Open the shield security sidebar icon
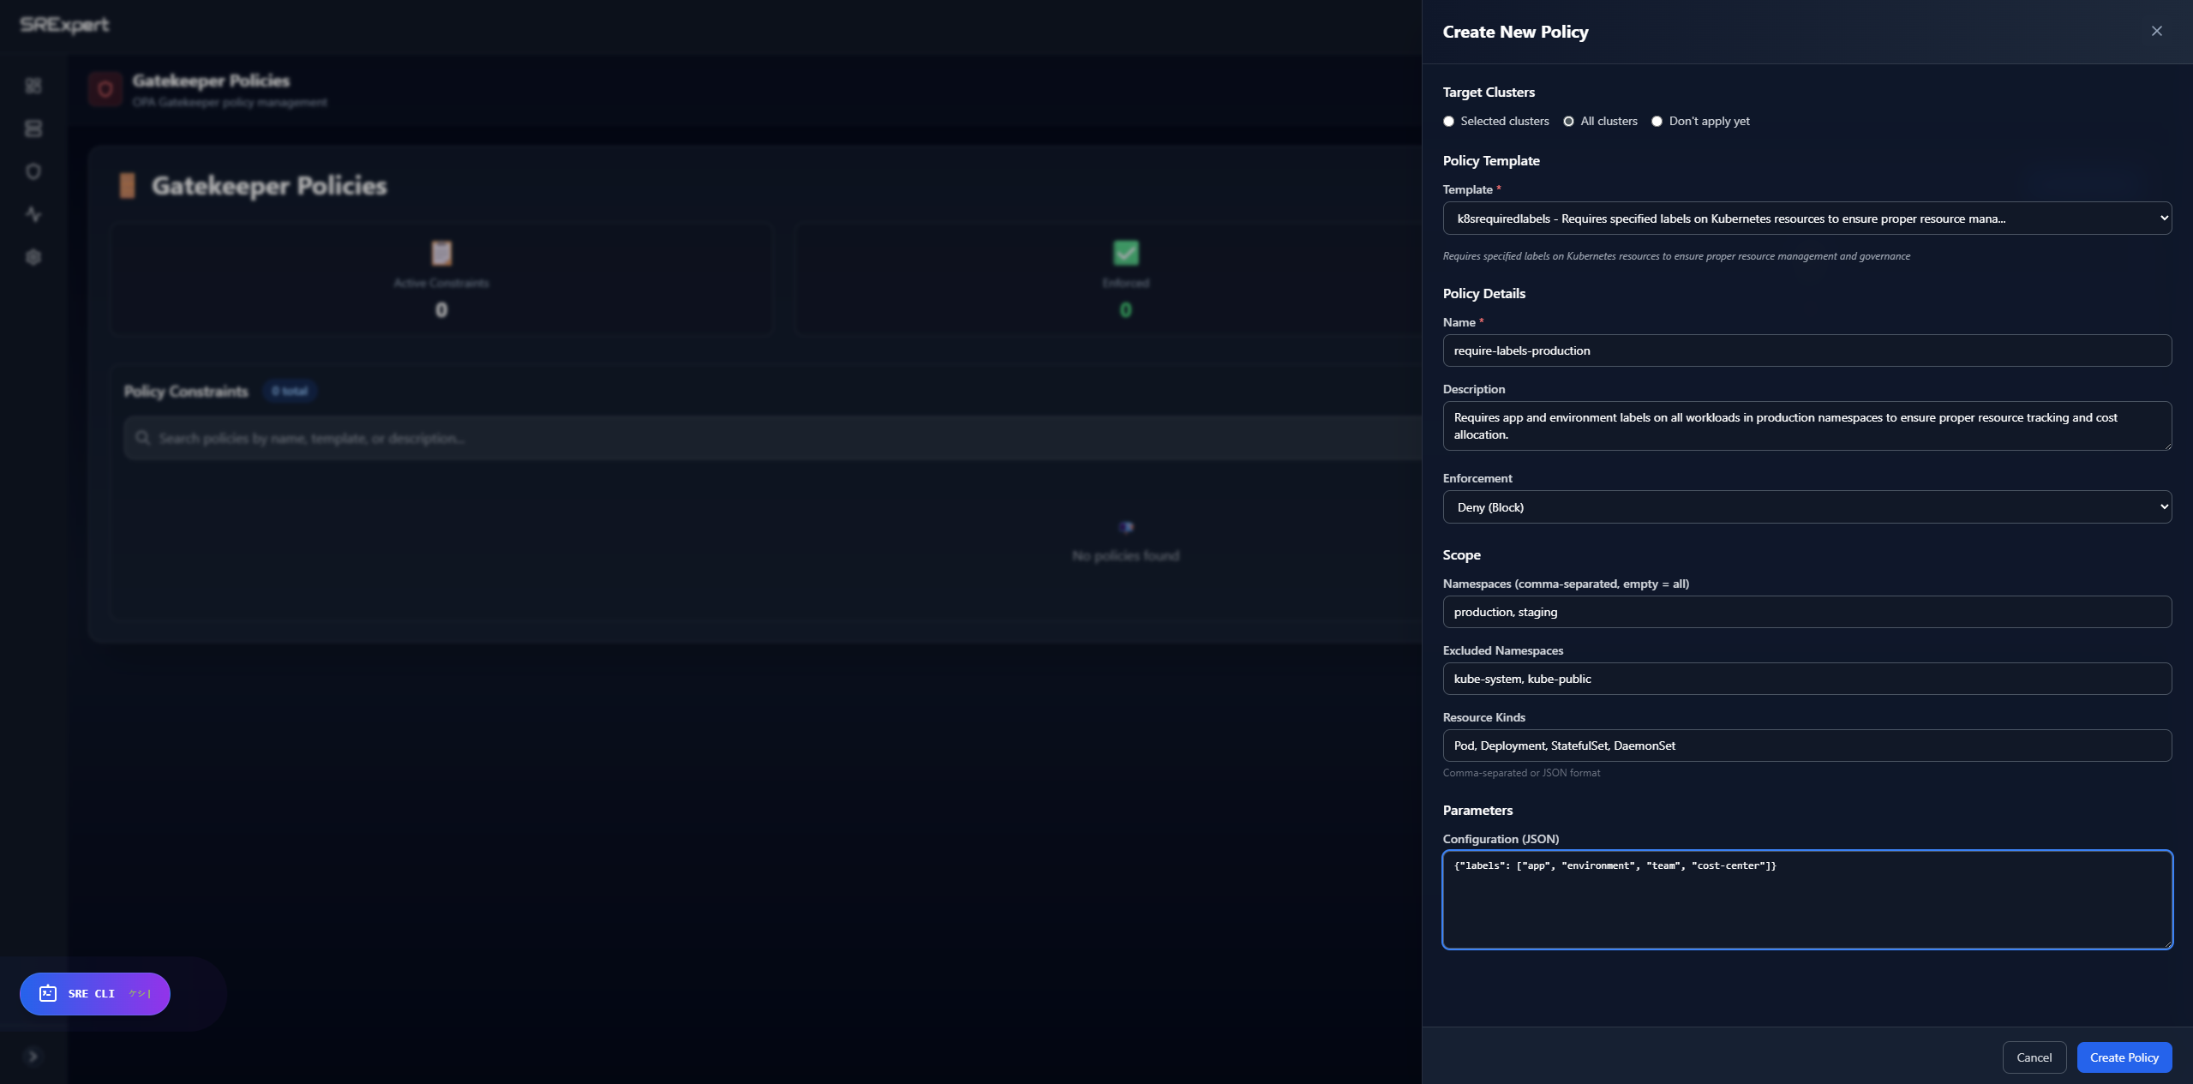 pos(33,171)
